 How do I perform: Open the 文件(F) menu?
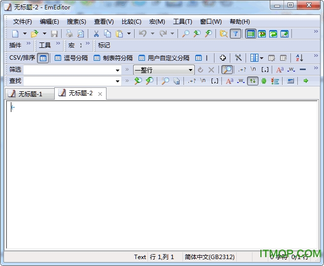[x=23, y=22]
